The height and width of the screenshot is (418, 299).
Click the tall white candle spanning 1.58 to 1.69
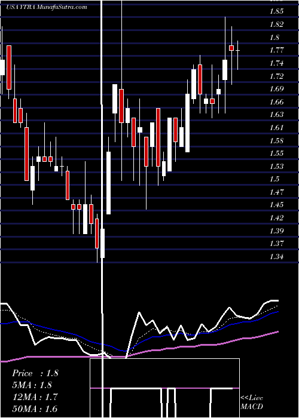pyautogui.click(x=188, y=123)
